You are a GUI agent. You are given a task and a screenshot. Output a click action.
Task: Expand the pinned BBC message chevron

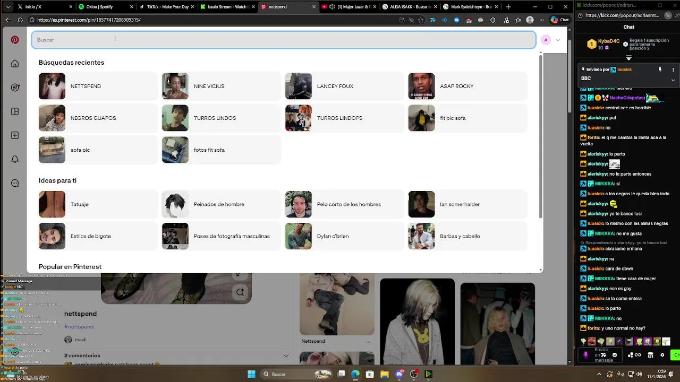pos(673,80)
